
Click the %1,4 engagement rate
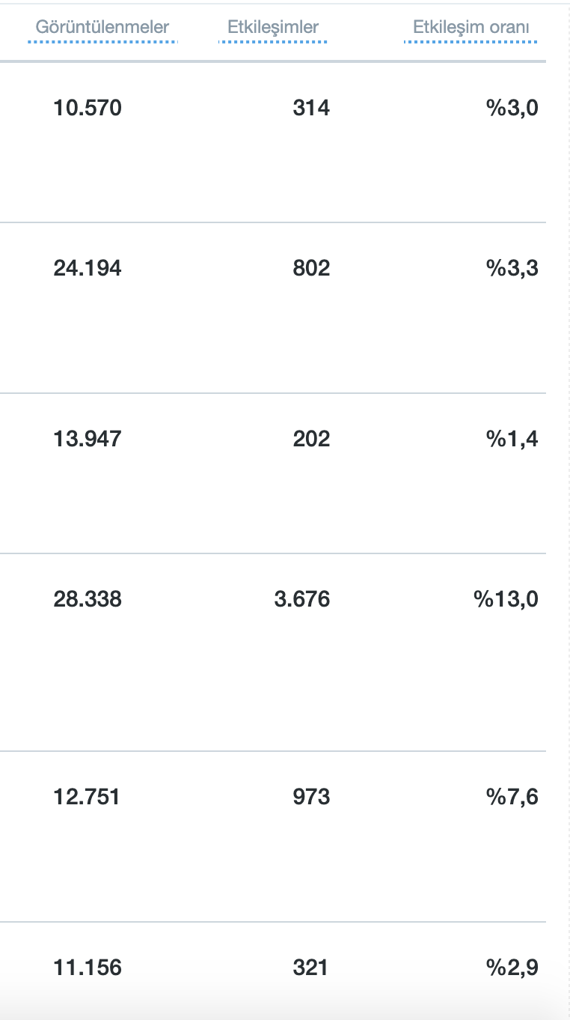(512, 439)
